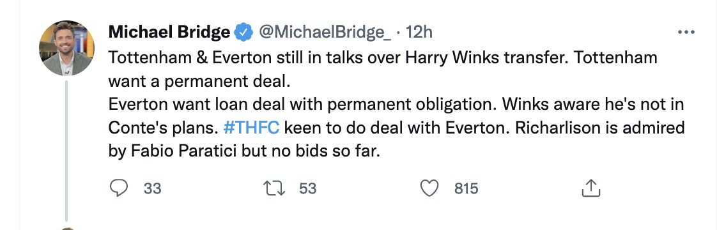Click the reply speech bubble icon

click(x=119, y=188)
